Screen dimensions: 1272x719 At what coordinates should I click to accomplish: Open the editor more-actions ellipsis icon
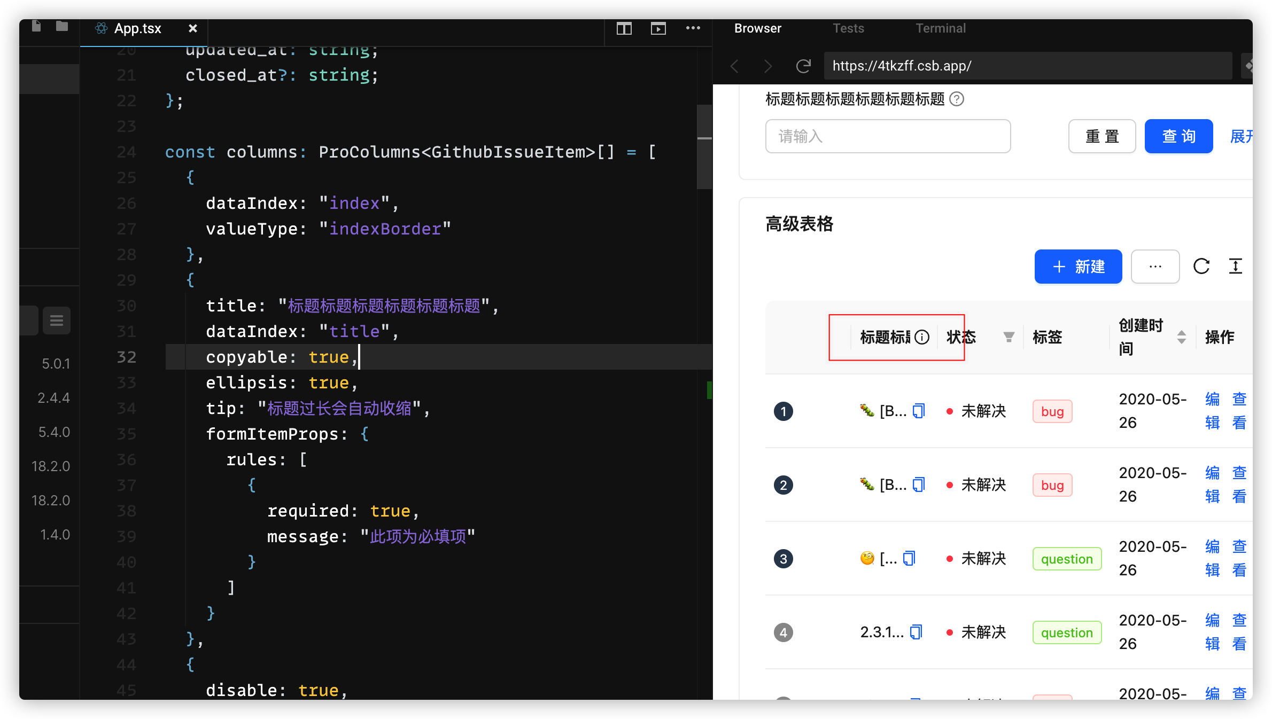693,28
